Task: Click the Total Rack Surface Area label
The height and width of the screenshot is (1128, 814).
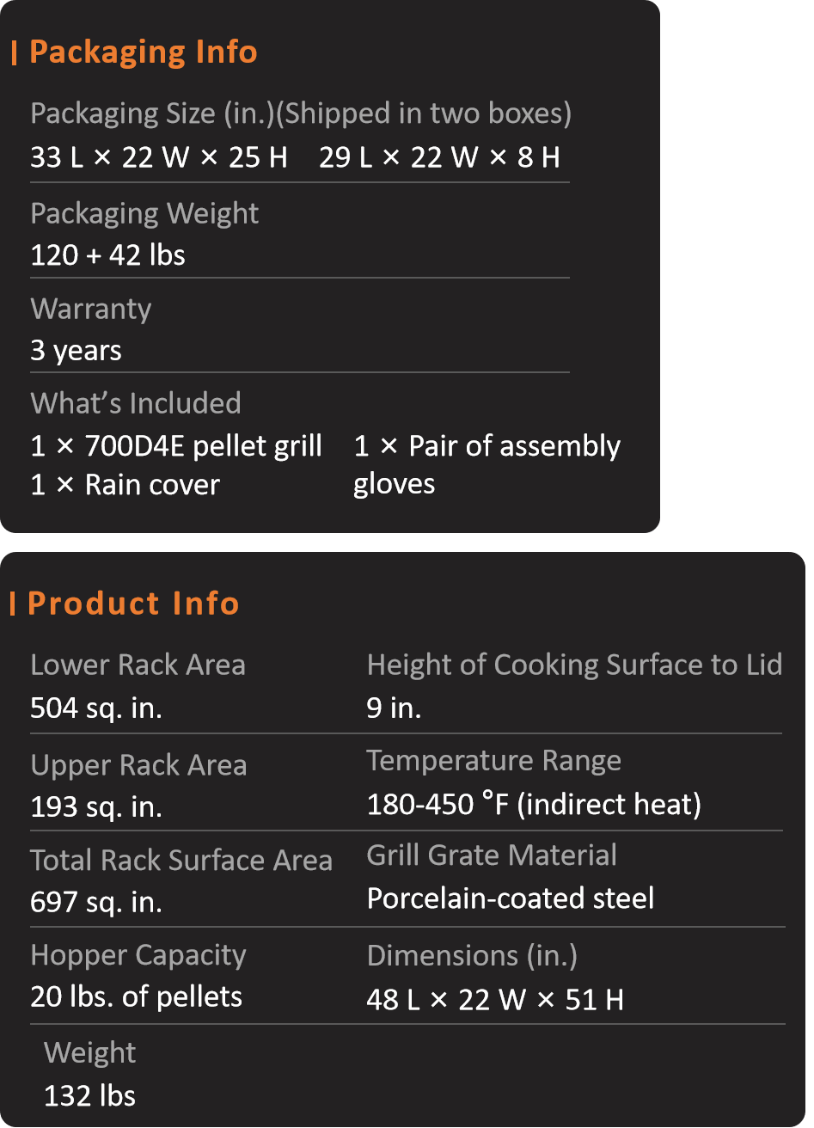Action: click(181, 861)
